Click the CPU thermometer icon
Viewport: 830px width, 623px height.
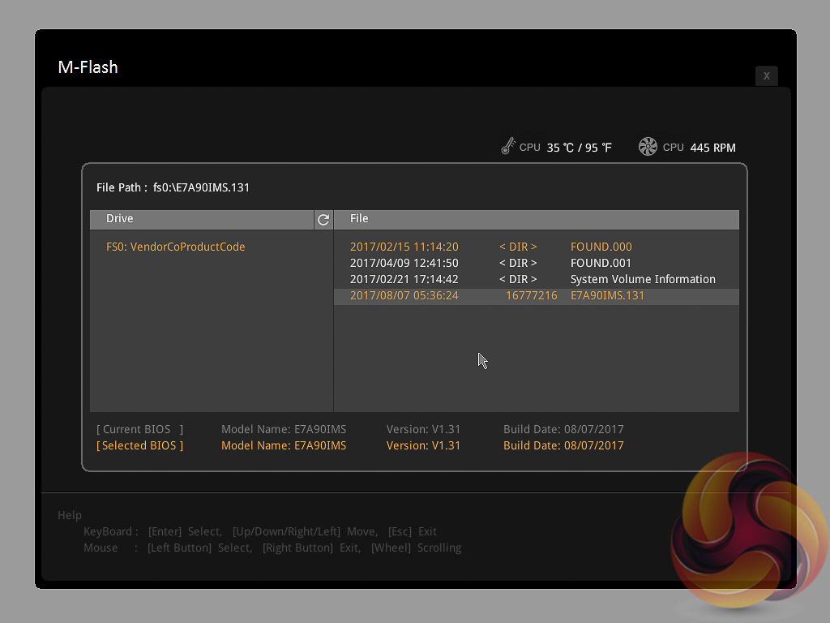508,146
